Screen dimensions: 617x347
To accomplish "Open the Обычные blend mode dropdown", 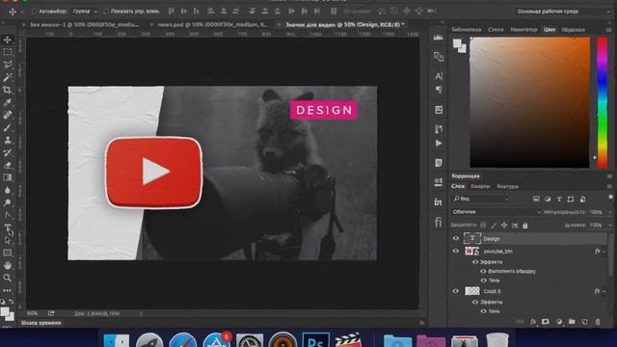I will pos(496,212).
